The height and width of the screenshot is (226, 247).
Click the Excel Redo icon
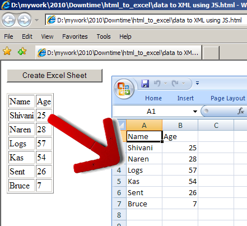175,83
